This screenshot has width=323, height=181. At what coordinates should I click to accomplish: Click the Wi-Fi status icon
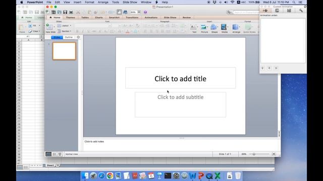(x=232, y=2)
